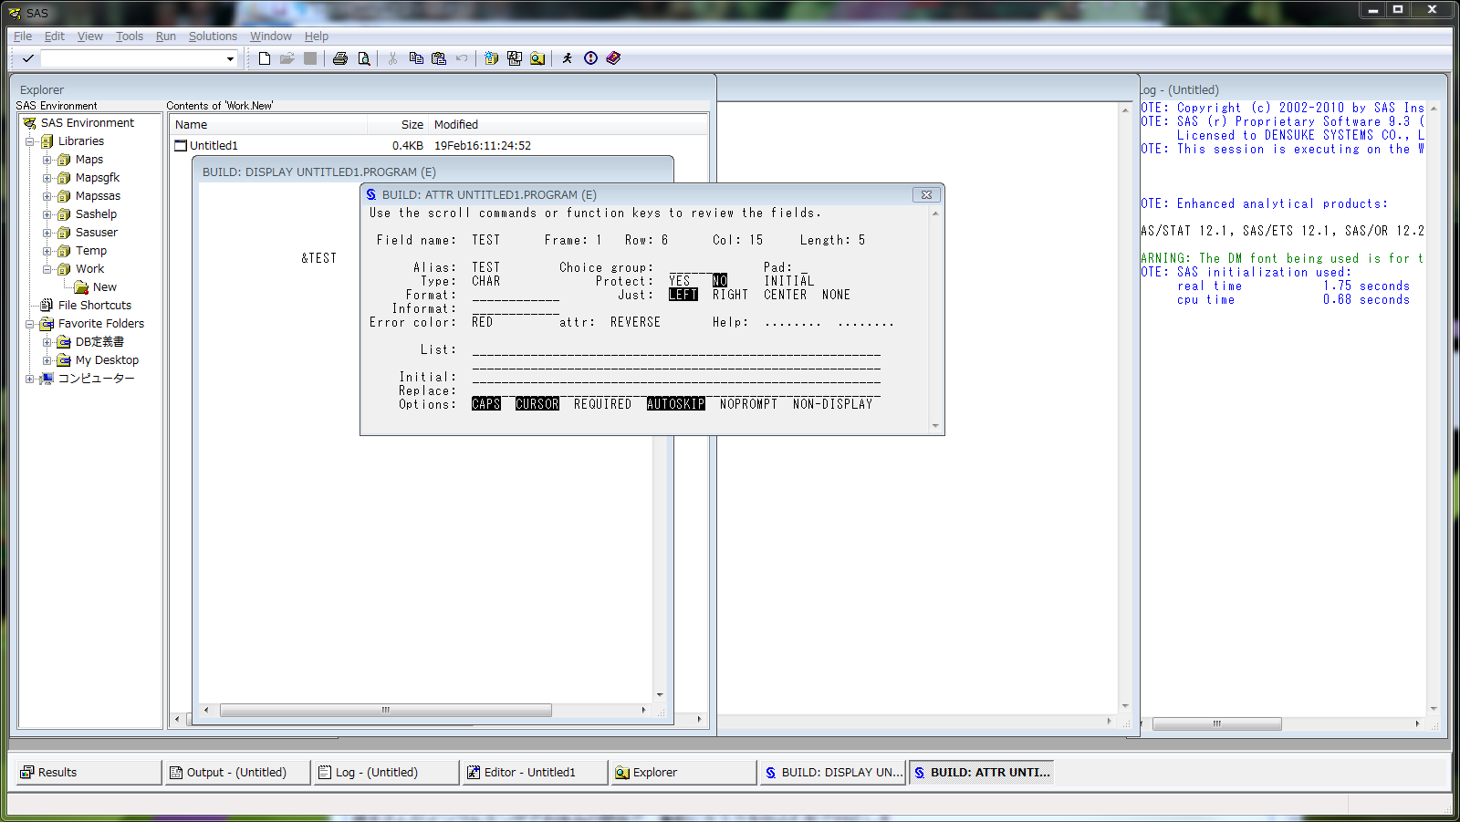Toggle the NON-DISPLAY option off
1460x822 pixels.
[x=831, y=403]
